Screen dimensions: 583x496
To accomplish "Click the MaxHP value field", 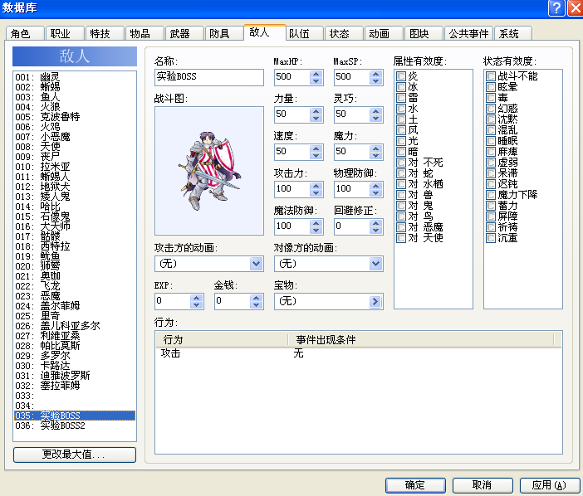I will (292, 77).
